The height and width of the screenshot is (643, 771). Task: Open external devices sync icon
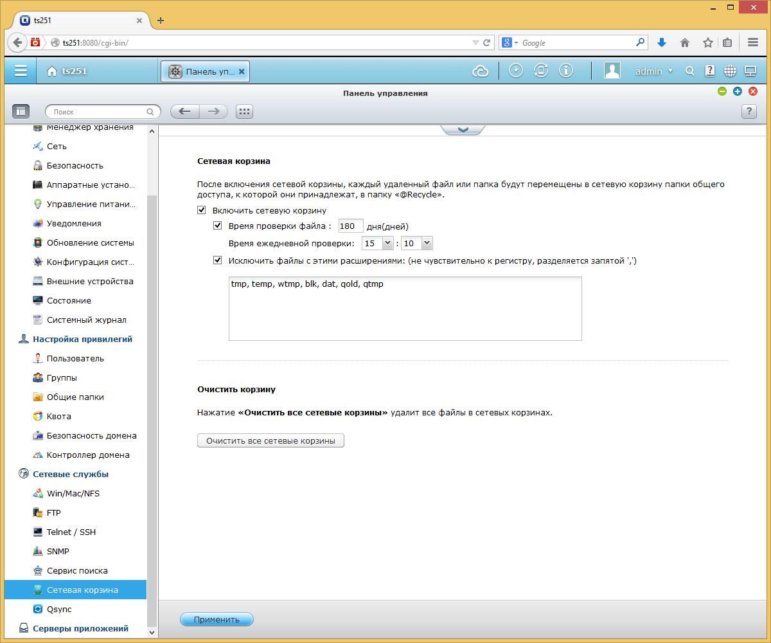coord(541,71)
